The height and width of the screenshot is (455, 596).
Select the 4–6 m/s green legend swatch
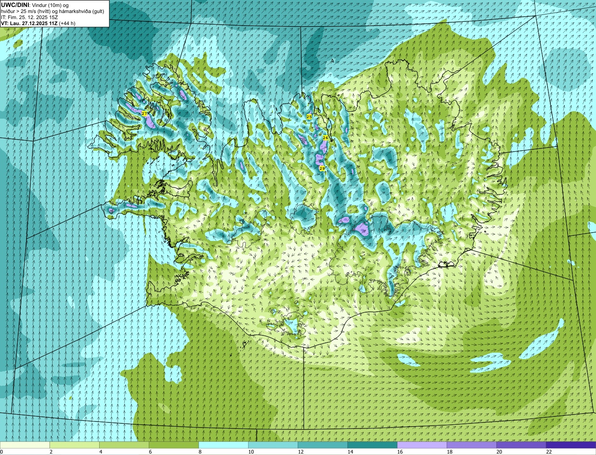(124, 445)
